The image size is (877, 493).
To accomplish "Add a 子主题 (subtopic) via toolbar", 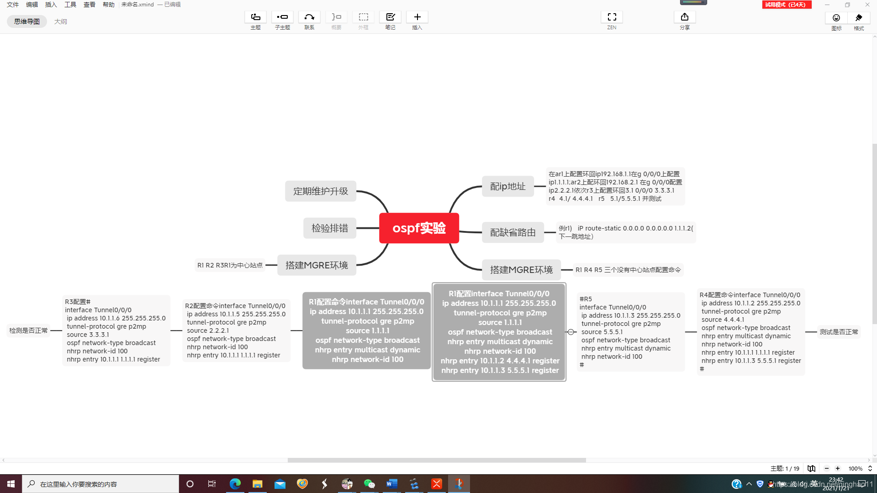I will (x=282, y=17).
